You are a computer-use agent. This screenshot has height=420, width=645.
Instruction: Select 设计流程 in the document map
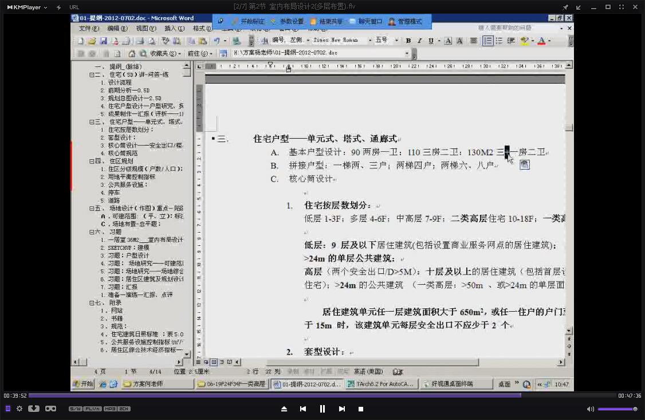pyautogui.click(x=120, y=83)
